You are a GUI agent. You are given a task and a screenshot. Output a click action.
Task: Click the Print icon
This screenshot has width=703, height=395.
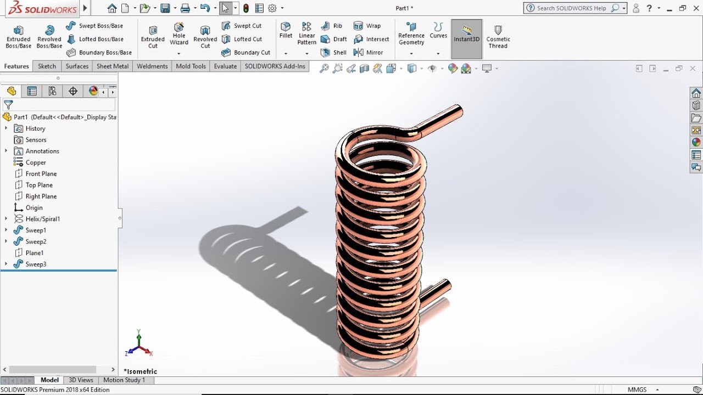point(185,8)
